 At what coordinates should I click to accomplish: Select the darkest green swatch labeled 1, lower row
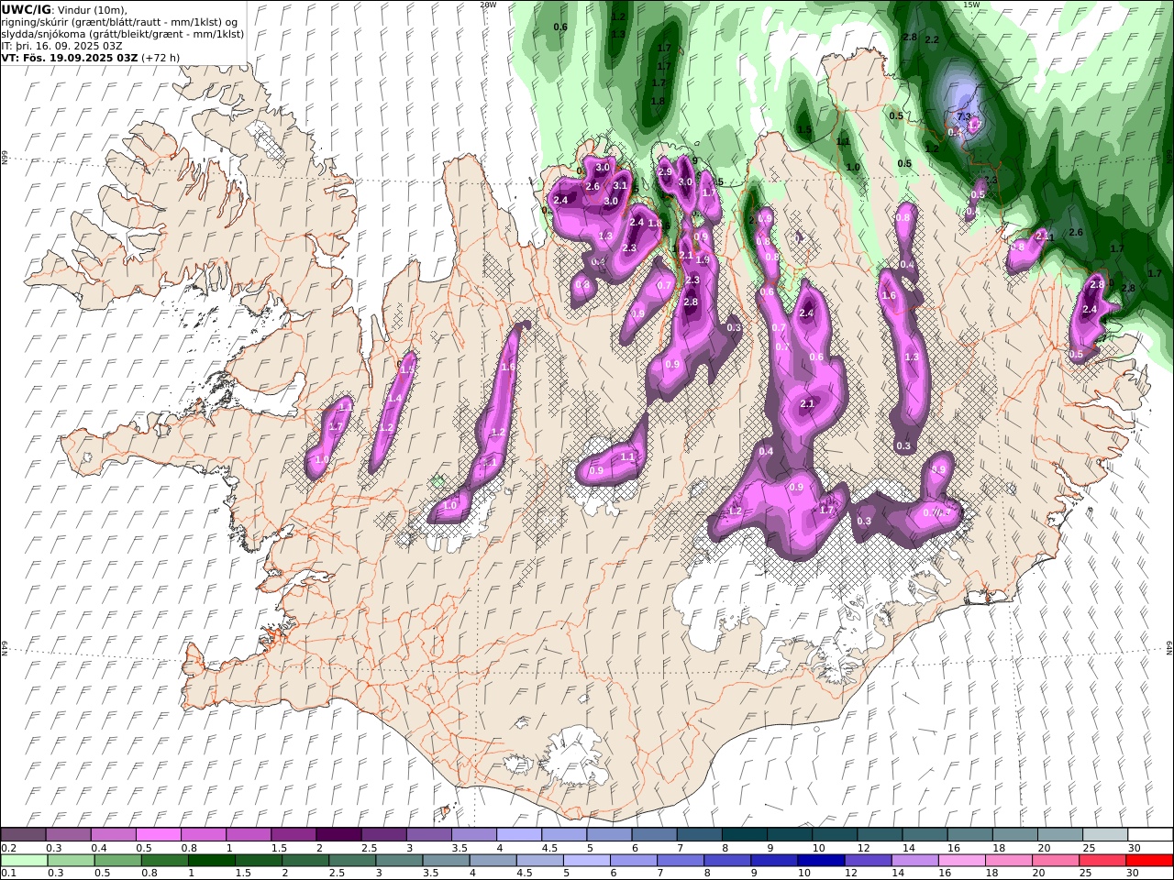(212, 860)
